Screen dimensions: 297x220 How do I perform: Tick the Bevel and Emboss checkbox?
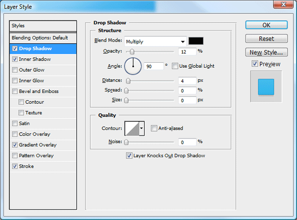pyautogui.click(x=15, y=91)
